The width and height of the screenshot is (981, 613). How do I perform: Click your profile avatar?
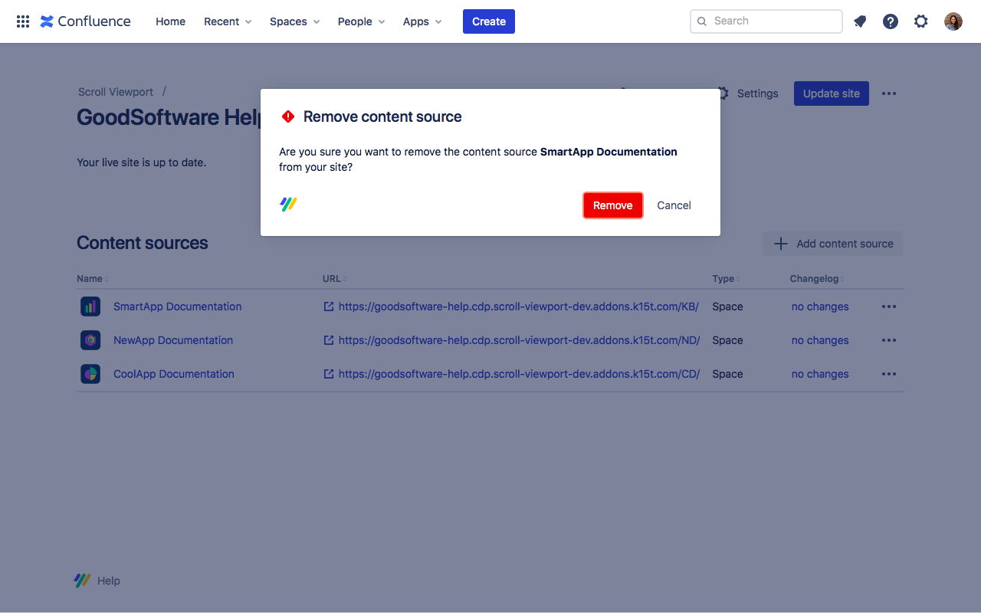click(953, 21)
